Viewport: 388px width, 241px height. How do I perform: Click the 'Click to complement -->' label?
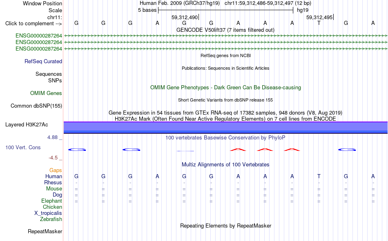pos(33,24)
